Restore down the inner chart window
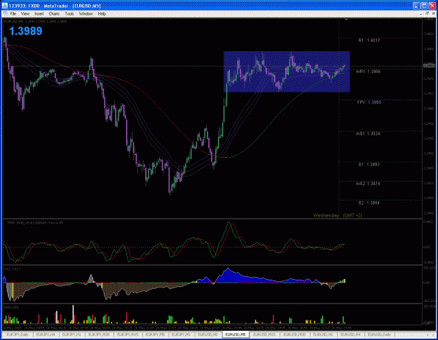The width and height of the screenshot is (438, 340). (427, 14)
